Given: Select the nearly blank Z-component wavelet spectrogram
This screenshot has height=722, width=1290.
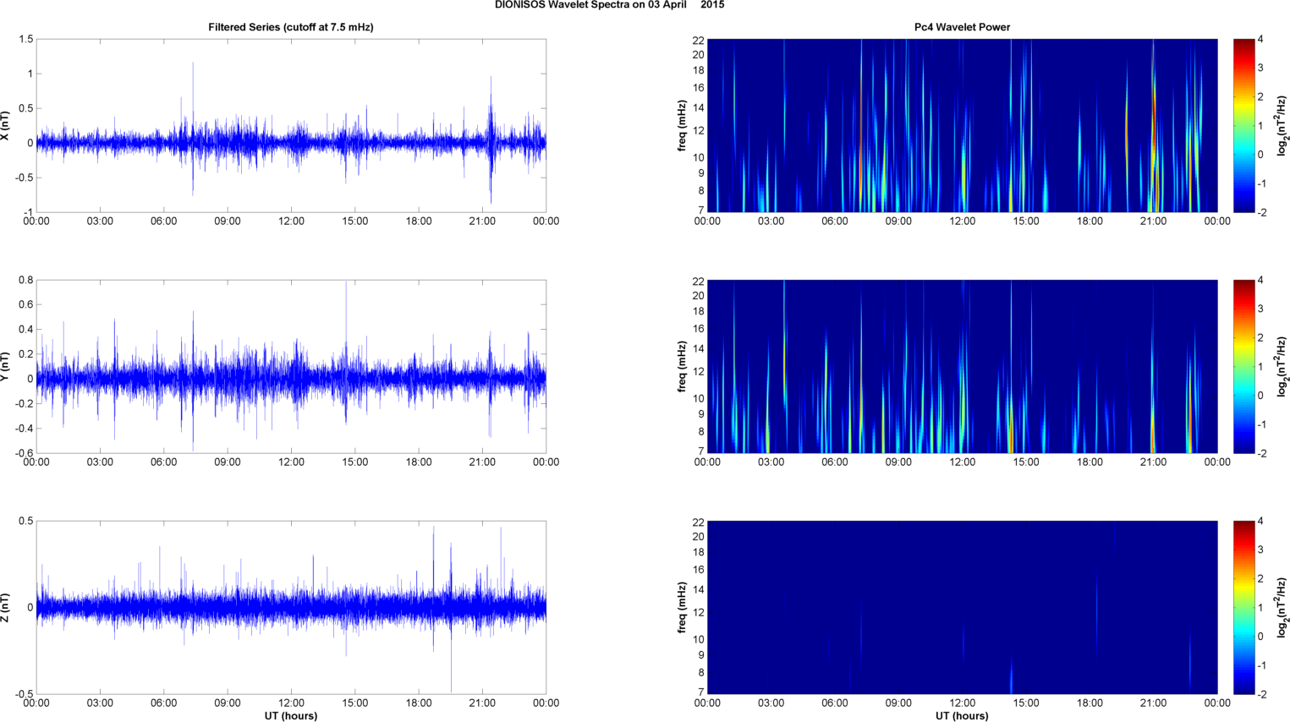Looking at the screenshot, I should (x=962, y=607).
